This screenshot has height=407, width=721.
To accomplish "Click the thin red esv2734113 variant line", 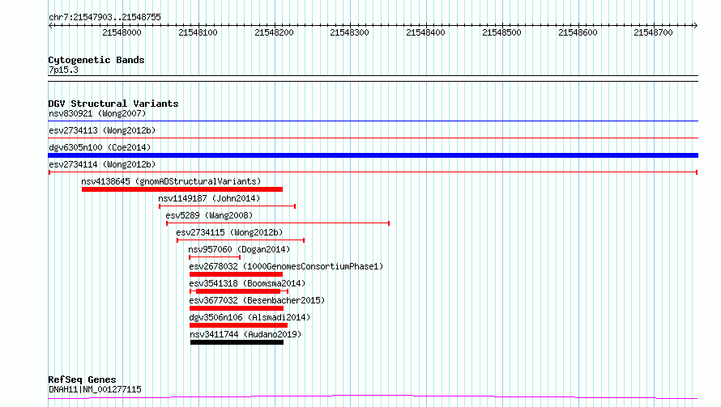I will 373,138.
